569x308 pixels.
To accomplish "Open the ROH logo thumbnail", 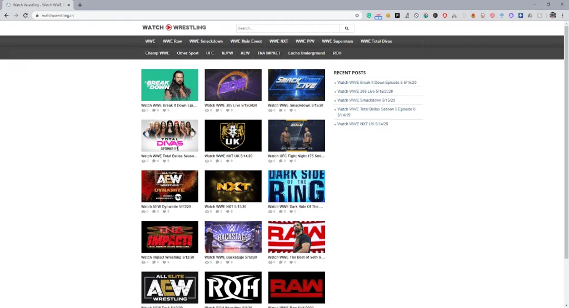I will 233,287.
